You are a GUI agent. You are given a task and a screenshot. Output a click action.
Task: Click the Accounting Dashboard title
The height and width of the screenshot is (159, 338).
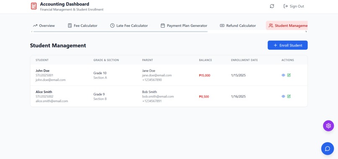[x=65, y=4]
